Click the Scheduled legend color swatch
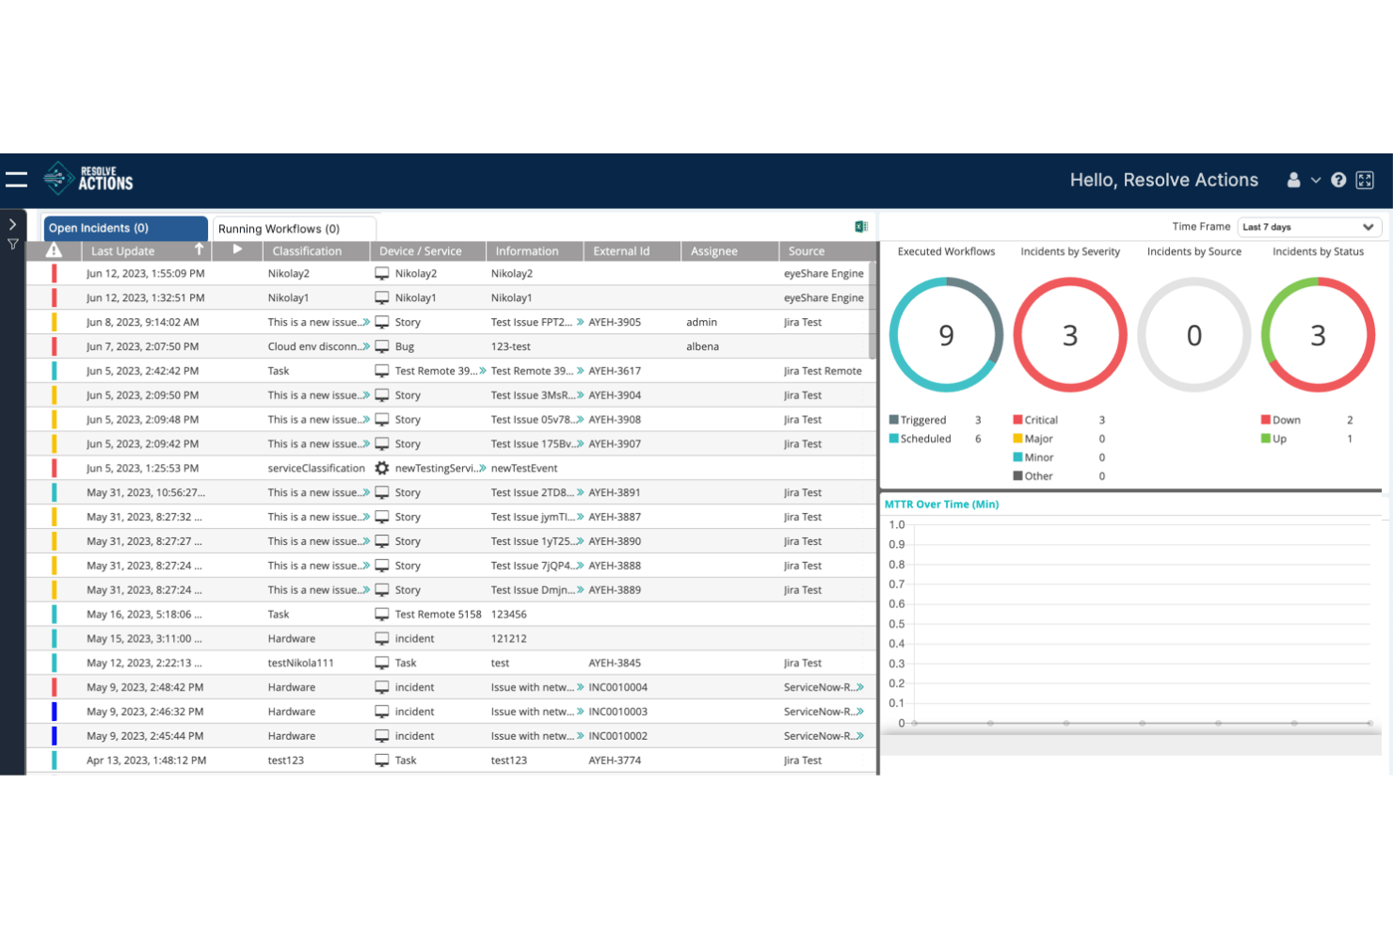Image resolution: width=1393 pixels, height=929 pixels. coord(893,439)
